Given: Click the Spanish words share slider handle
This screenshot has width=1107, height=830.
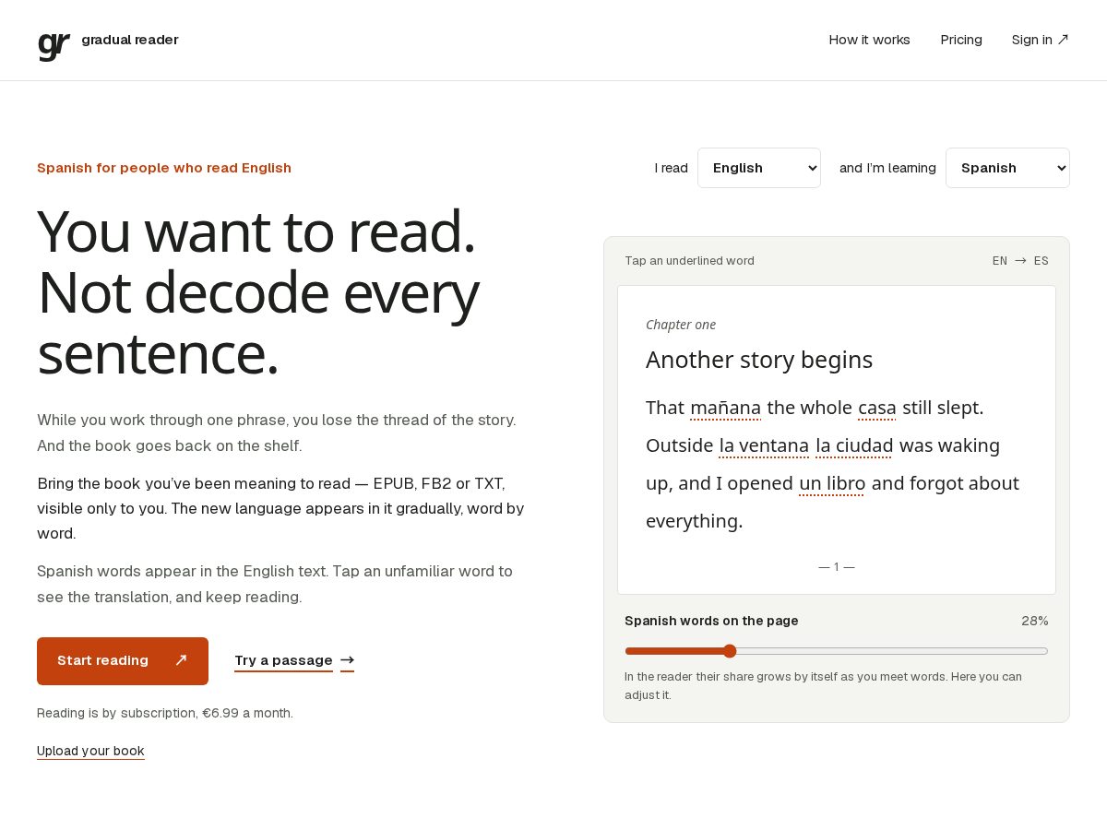Looking at the screenshot, I should click(730, 651).
